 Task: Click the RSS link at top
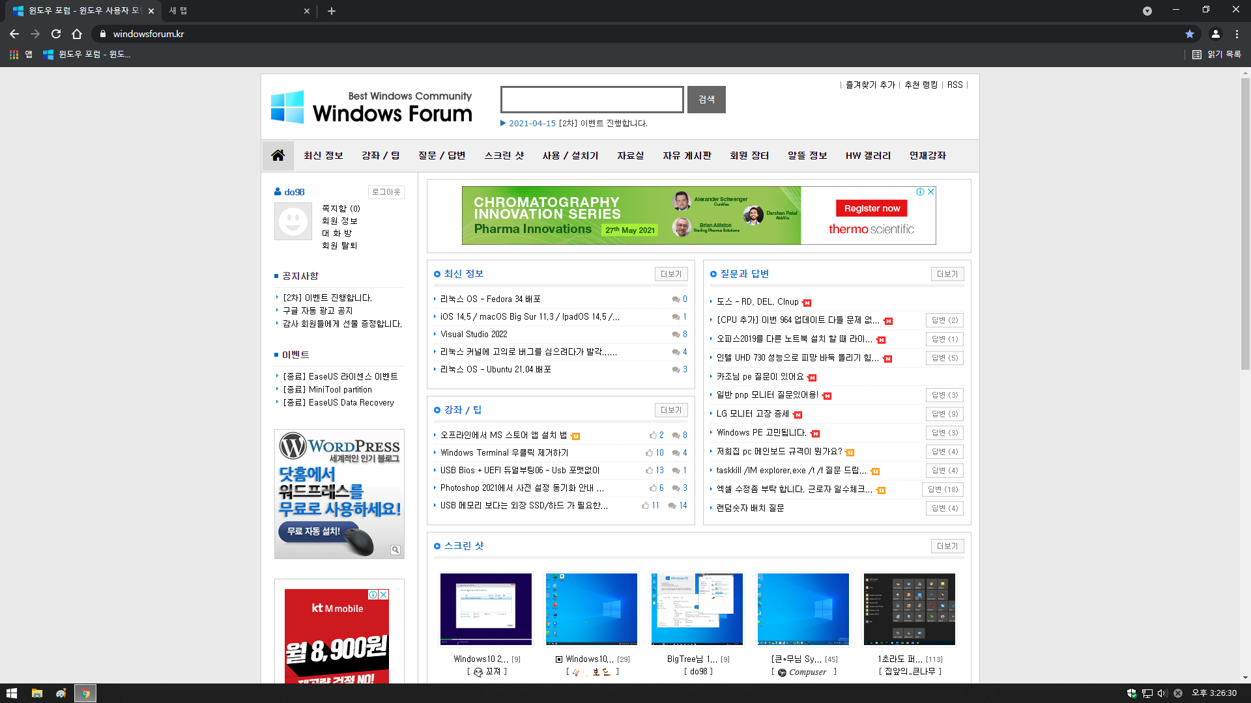[955, 85]
